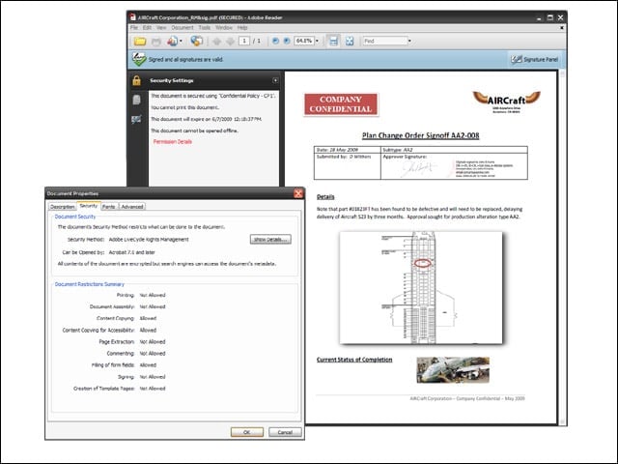Screen dimensions: 618x464
Task: Open a file with the folder icon
Action: (140, 41)
